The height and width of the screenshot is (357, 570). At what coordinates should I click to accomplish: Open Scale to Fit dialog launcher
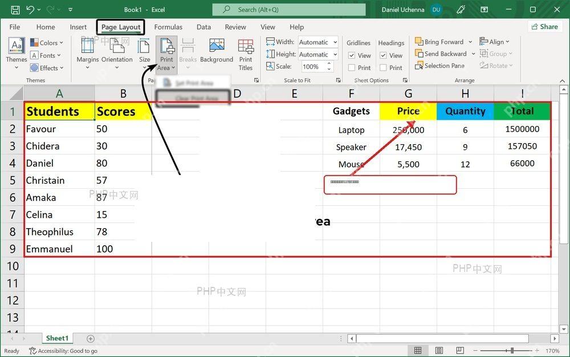point(339,80)
